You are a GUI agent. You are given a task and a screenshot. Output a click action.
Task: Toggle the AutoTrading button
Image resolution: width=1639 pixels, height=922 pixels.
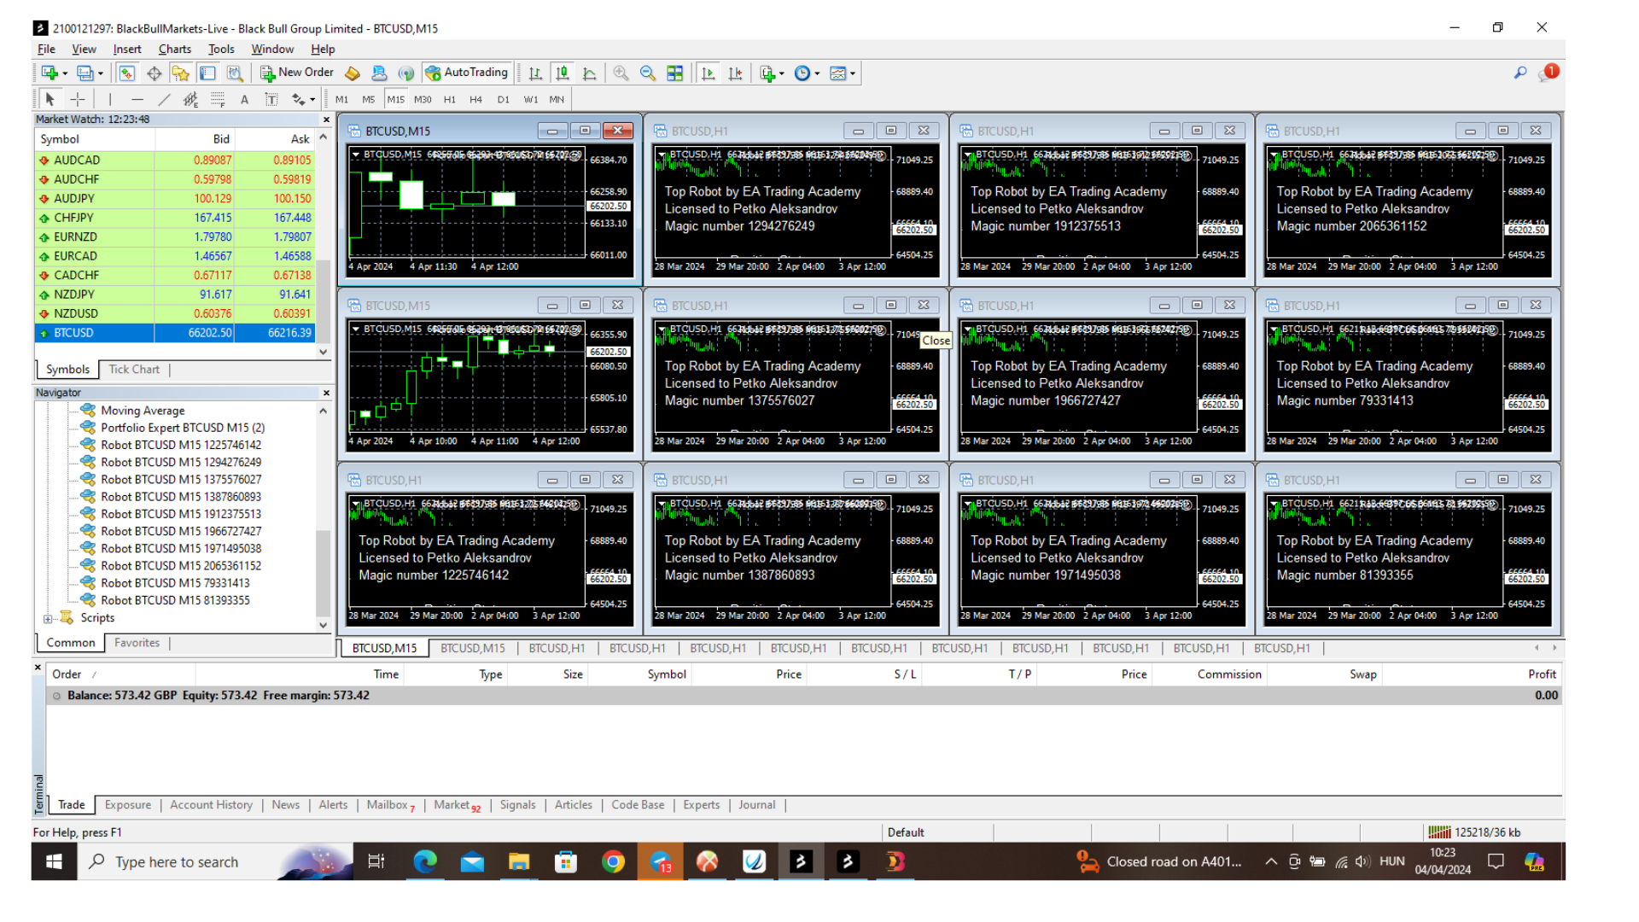467,73
